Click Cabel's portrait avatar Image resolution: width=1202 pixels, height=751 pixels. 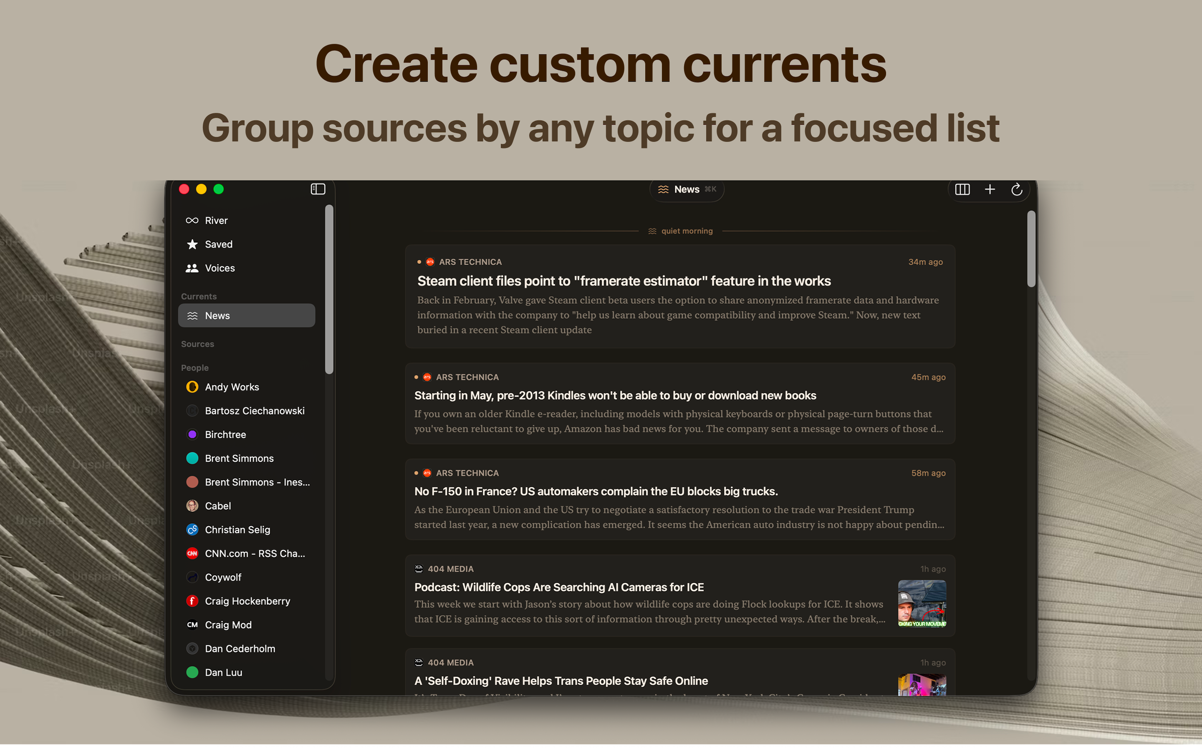coord(192,506)
